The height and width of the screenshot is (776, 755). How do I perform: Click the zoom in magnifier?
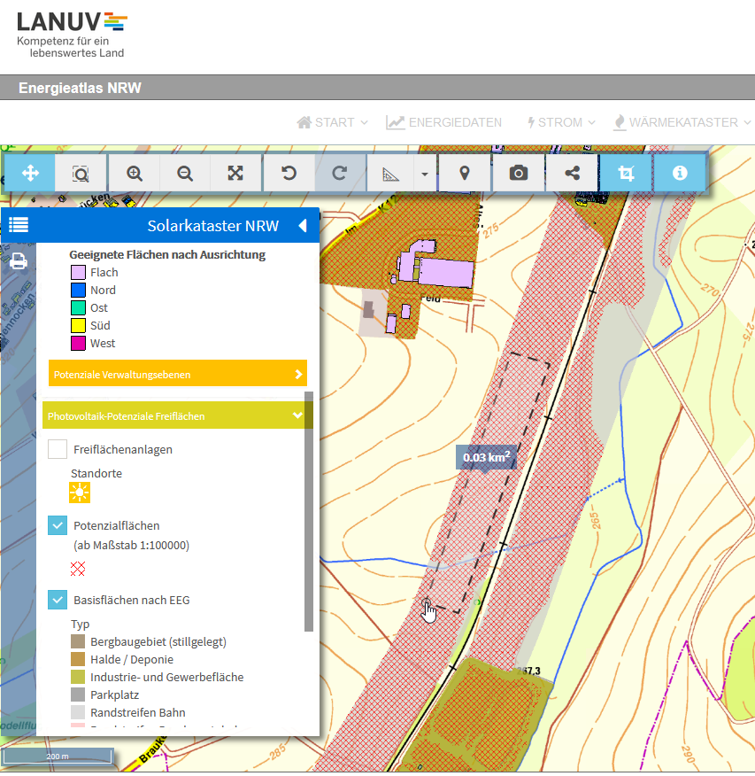tap(135, 174)
